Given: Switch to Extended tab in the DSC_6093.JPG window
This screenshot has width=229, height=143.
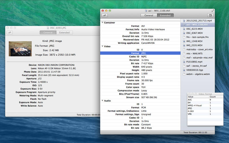Looking at the screenshot, I should pos(64,33).
